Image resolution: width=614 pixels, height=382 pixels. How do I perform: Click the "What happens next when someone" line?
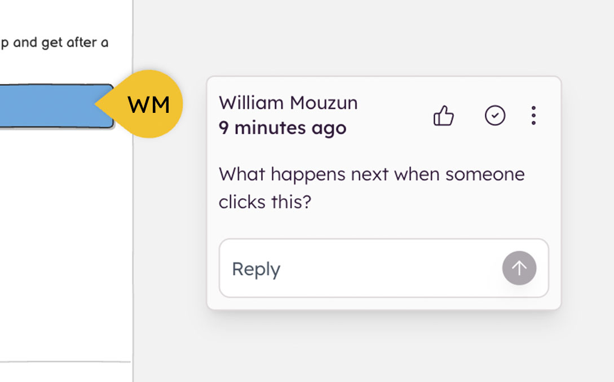tap(372, 174)
